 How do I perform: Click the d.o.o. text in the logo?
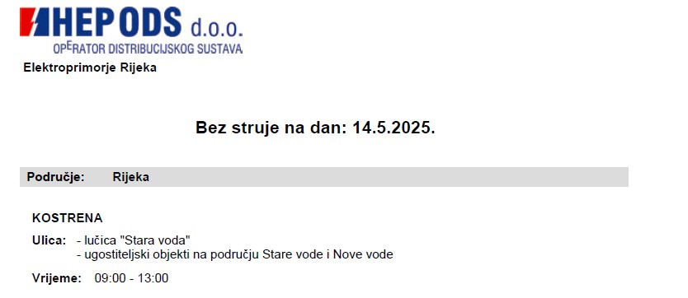coord(216,27)
